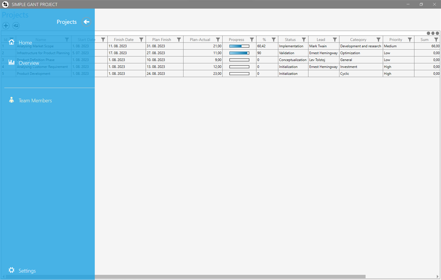Image resolution: width=441 pixels, height=280 pixels.
Task: Select Home in the sidebar
Action: 25,42
